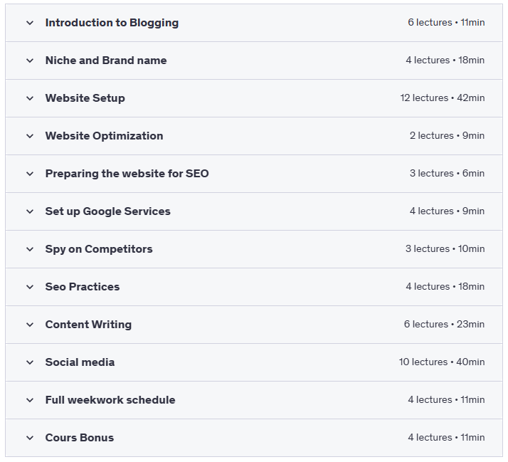Screen dimensions: 508x462
Task: Expand the Cours Bonus chevron
Action: point(30,438)
